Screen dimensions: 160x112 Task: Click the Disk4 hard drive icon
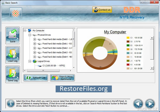click(x=39, y=57)
